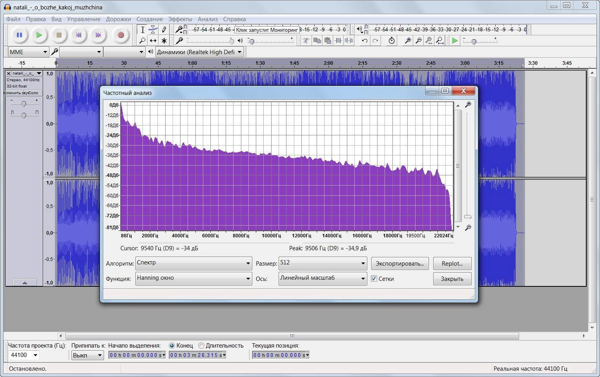This screenshot has height=377, width=600.
Task: Click the Replot button
Action: (452, 263)
